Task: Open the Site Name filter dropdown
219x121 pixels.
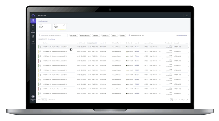Action: click(74, 35)
